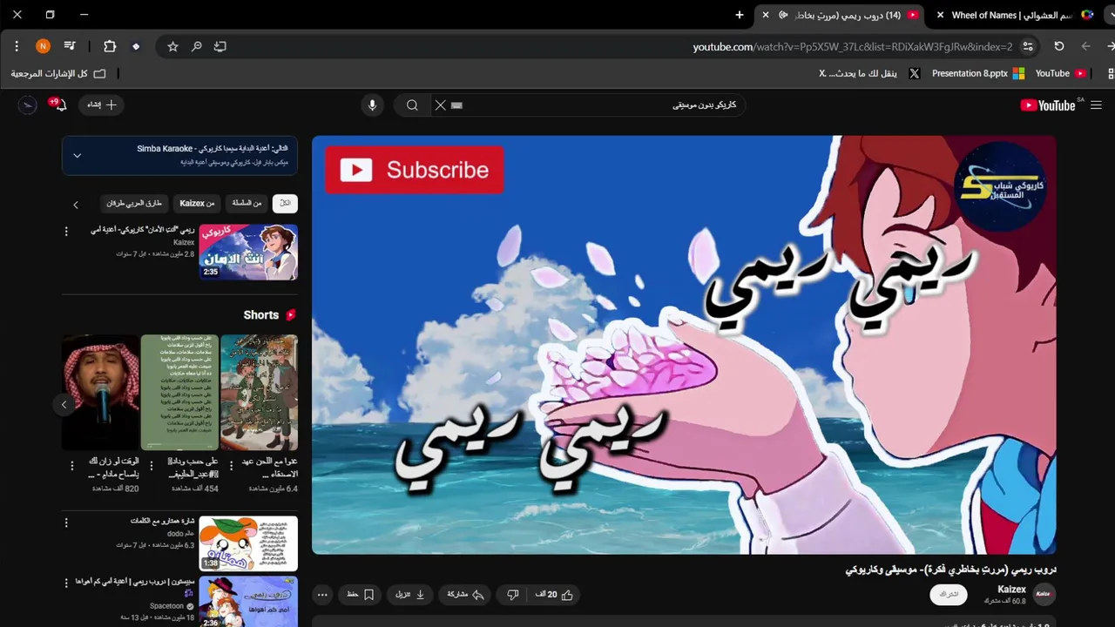Like the video (20 thousand likes)
The image size is (1115, 627).
click(x=555, y=595)
